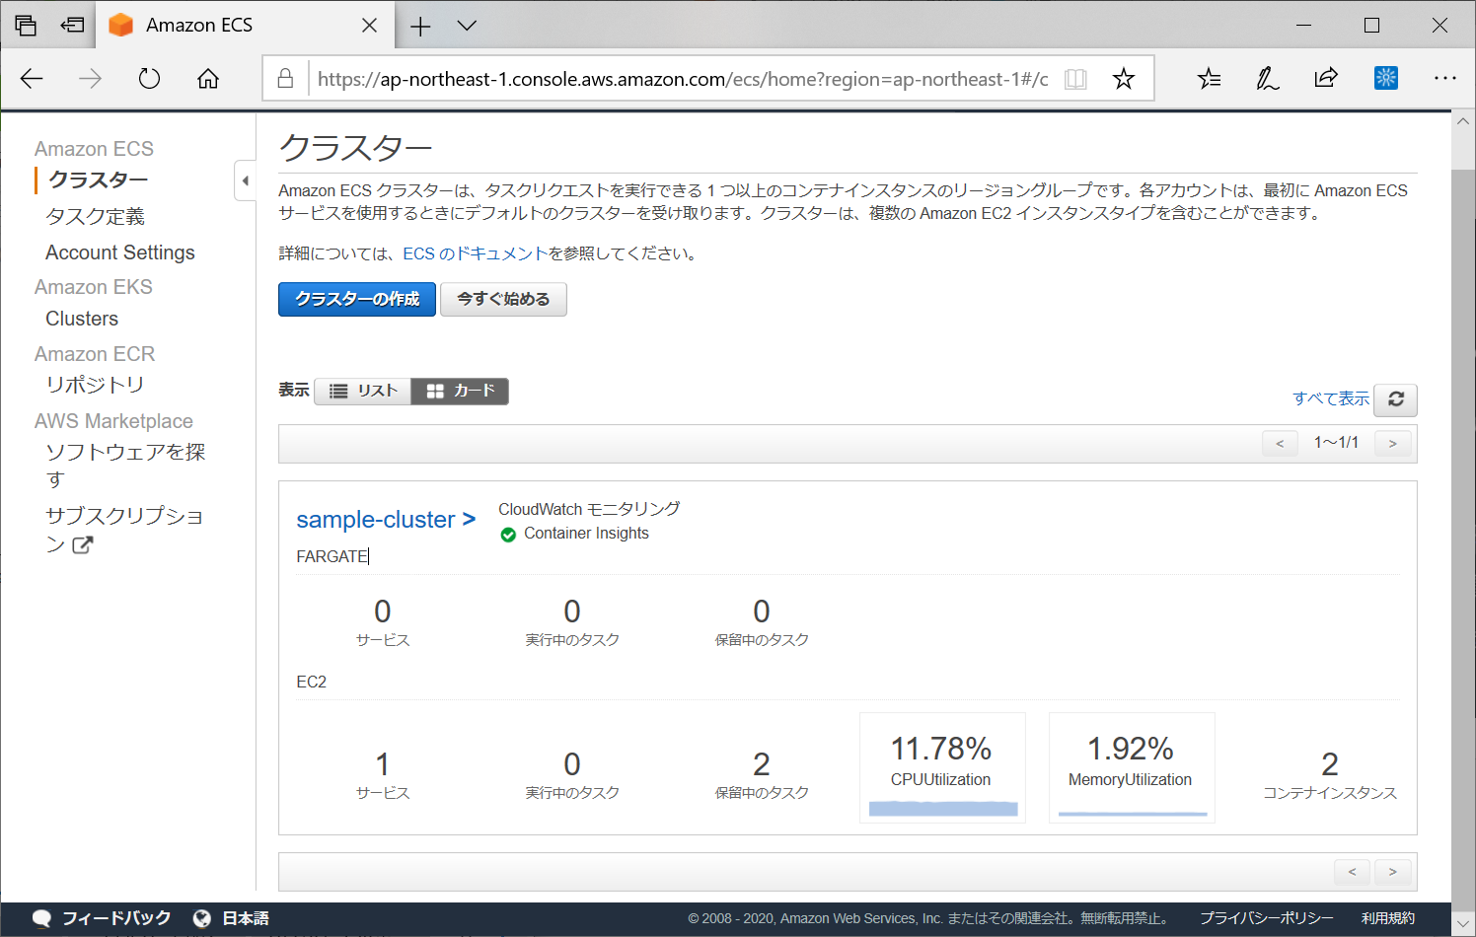Open ソフトウェアを探す marketplace link
Screen dimensions: 1476x937
click(125, 466)
